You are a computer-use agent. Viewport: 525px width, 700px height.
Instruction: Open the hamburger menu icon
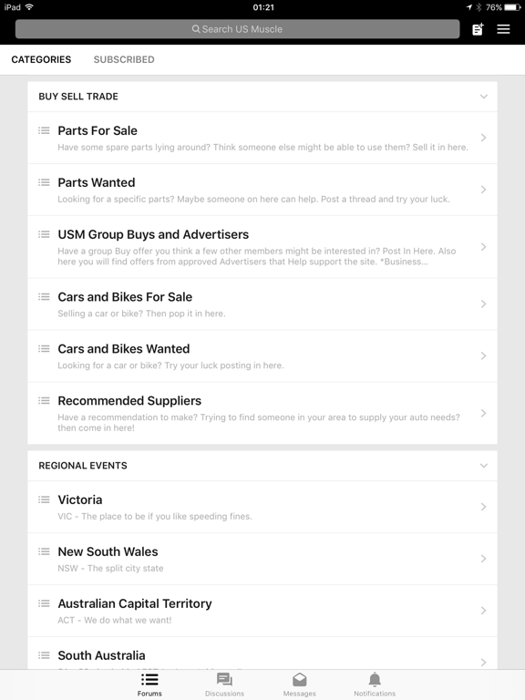pos(503,29)
